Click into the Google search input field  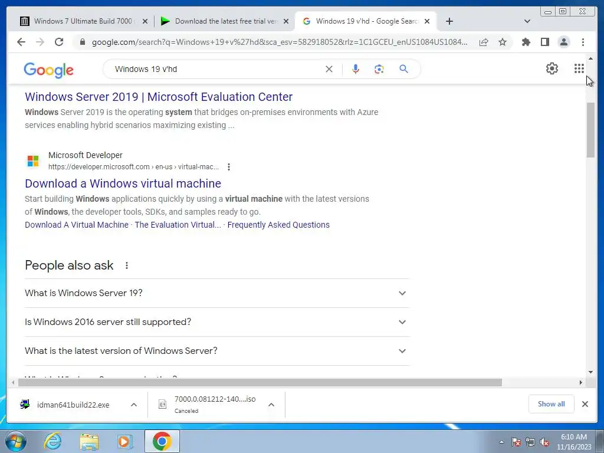coord(216,69)
